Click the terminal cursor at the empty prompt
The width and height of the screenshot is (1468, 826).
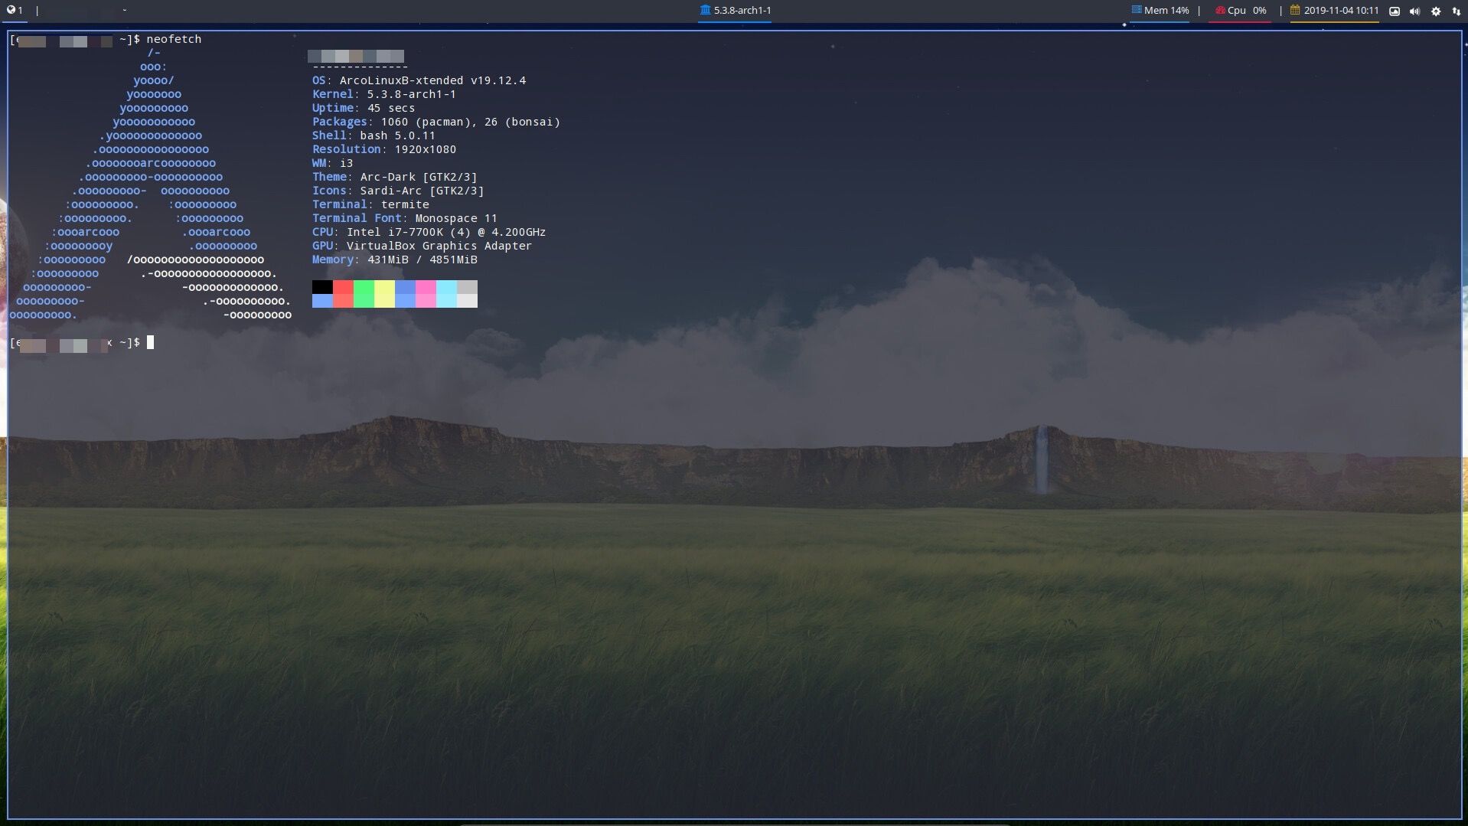pyautogui.click(x=150, y=342)
